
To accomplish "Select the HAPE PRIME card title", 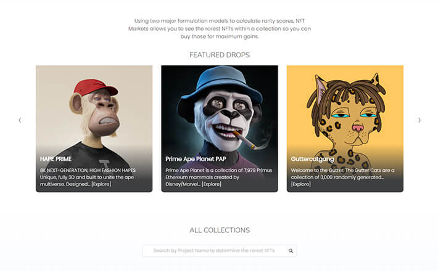I will [56, 159].
